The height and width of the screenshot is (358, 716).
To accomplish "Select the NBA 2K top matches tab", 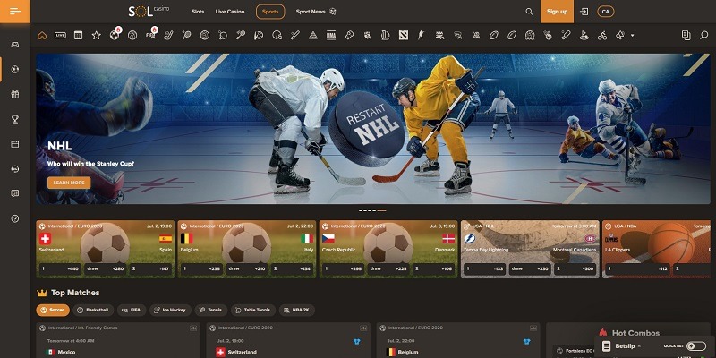I will [x=297, y=310].
